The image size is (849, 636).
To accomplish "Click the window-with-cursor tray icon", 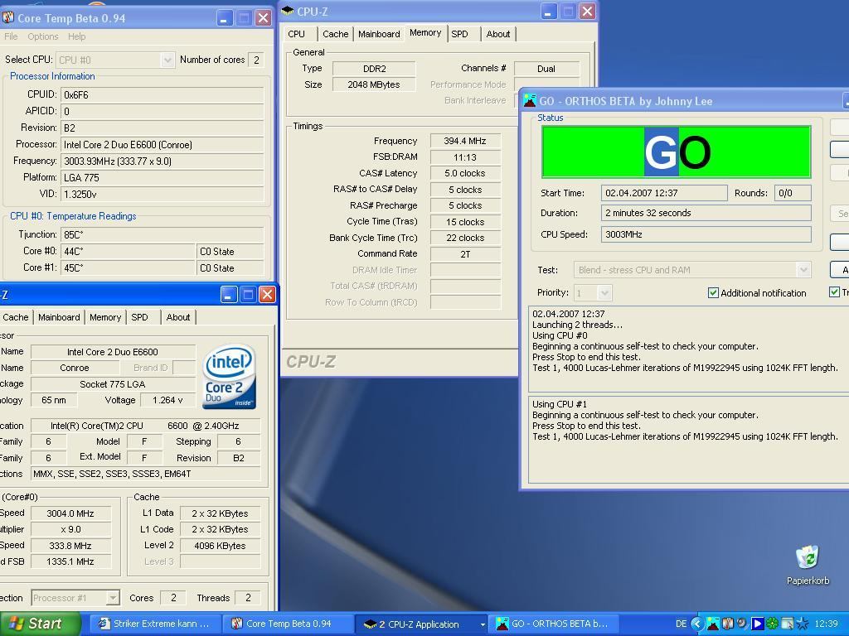I will point(788,624).
